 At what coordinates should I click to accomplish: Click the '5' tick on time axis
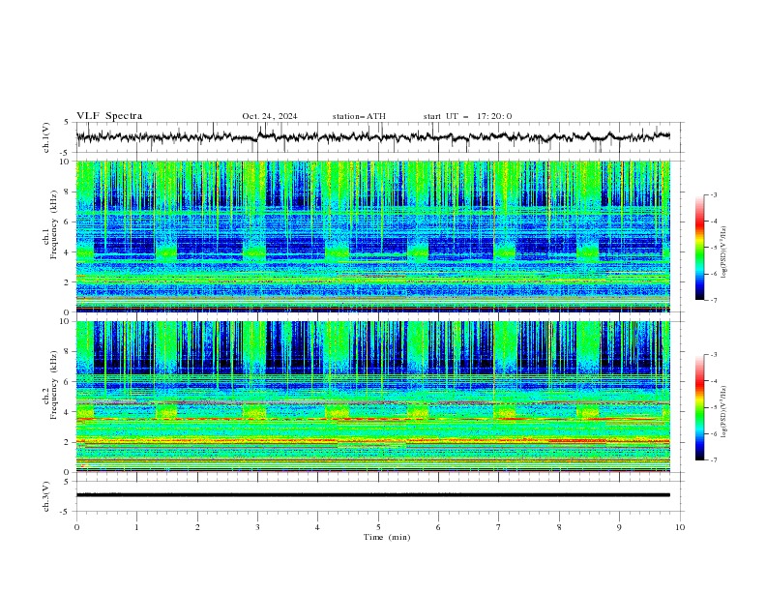click(378, 527)
